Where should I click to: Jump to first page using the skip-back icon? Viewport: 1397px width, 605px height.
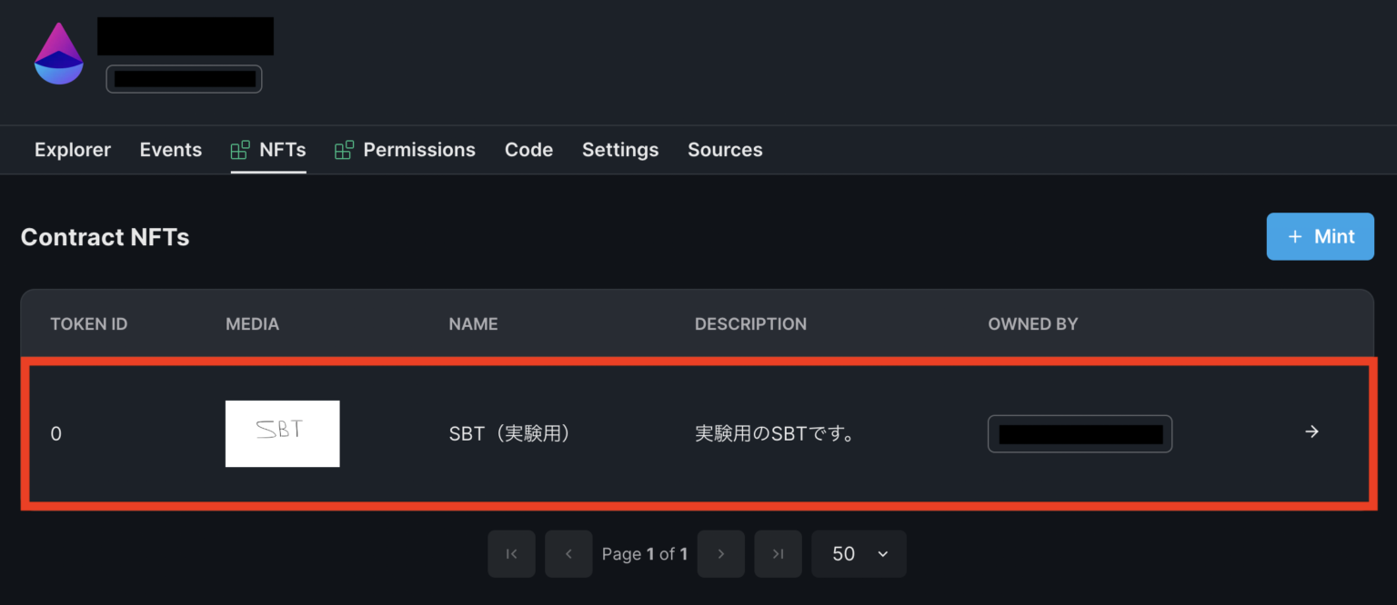point(511,553)
